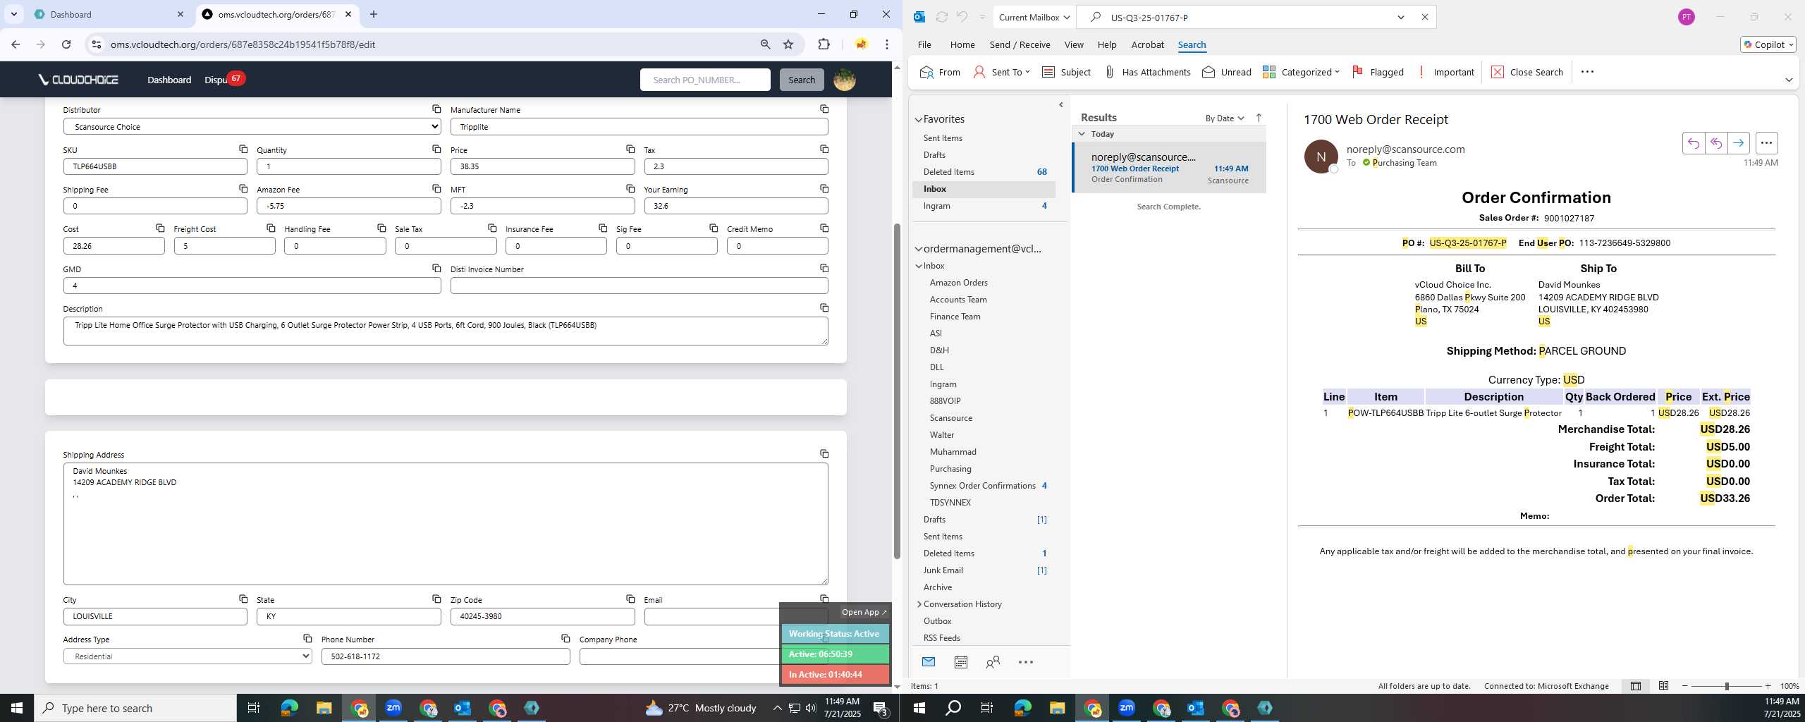Image resolution: width=1805 pixels, height=722 pixels.
Task: Copy the Manufacturer Name value
Action: pyautogui.click(x=824, y=109)
